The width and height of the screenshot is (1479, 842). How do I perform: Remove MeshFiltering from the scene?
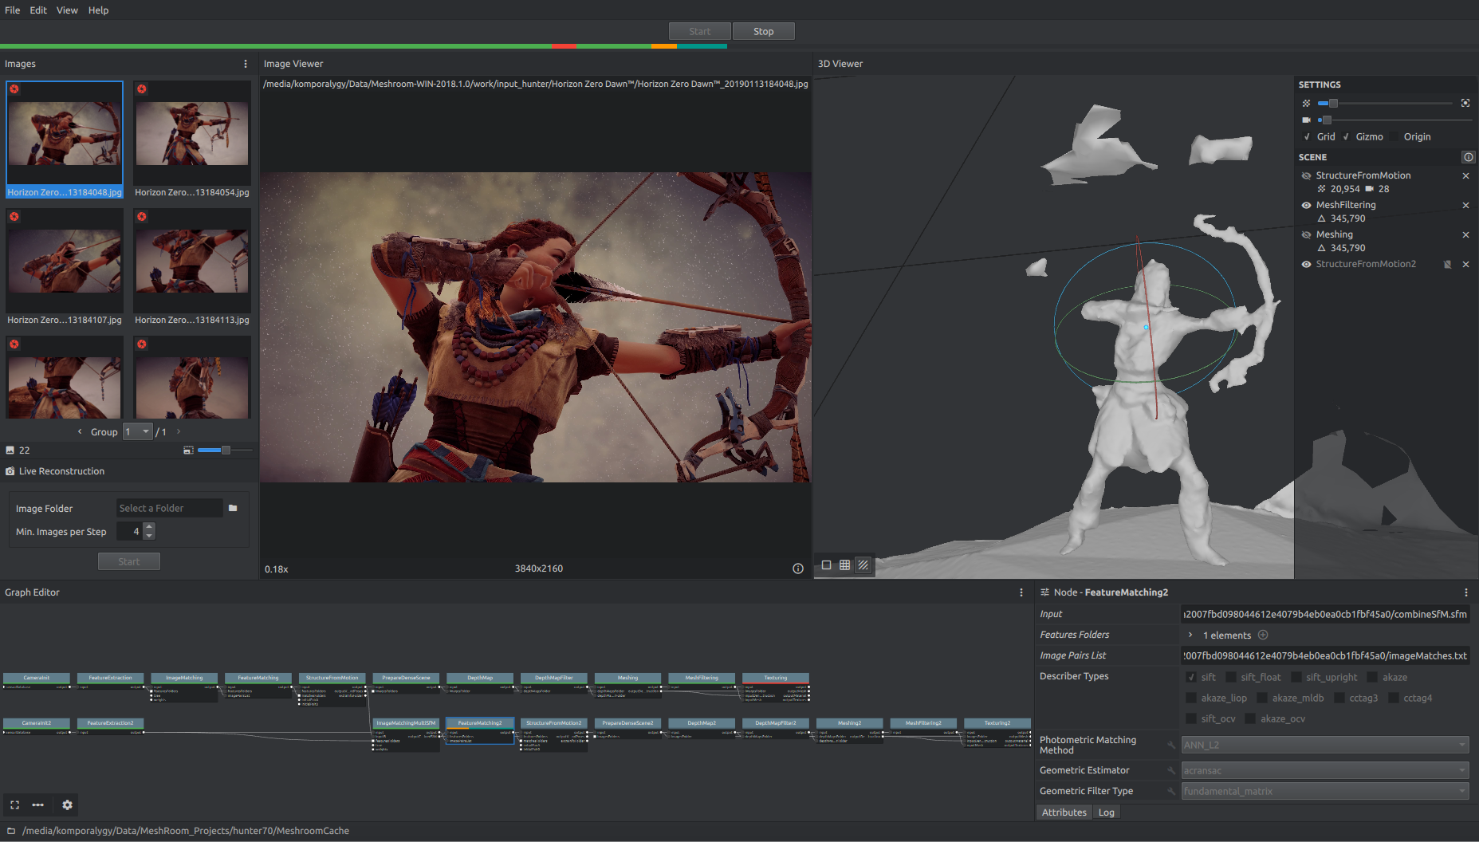click(x=1465, y=205)
